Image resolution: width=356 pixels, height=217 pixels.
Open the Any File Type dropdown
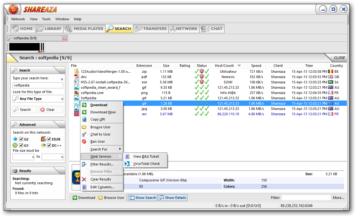(38, 99)
